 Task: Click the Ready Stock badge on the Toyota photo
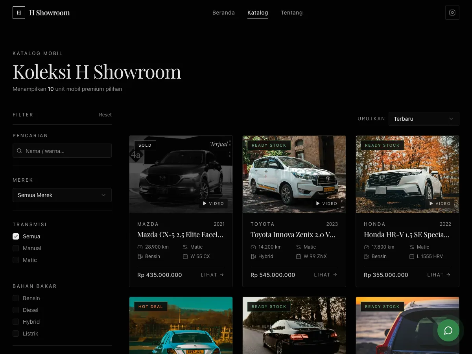[269, 145]
